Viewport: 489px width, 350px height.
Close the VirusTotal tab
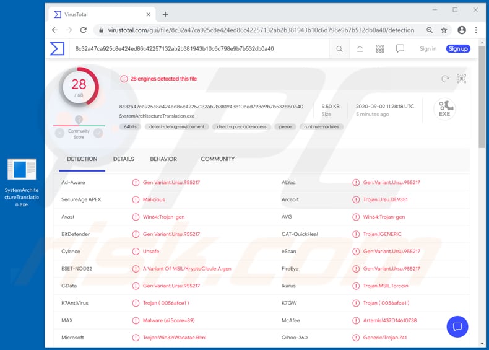pyautogui.click(x=149, y=14)
